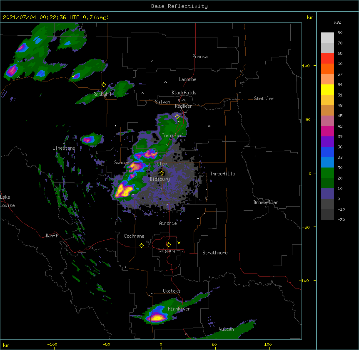Click the Cochrane town label
The width and height of the screenshot is (359, 350).
134,236
